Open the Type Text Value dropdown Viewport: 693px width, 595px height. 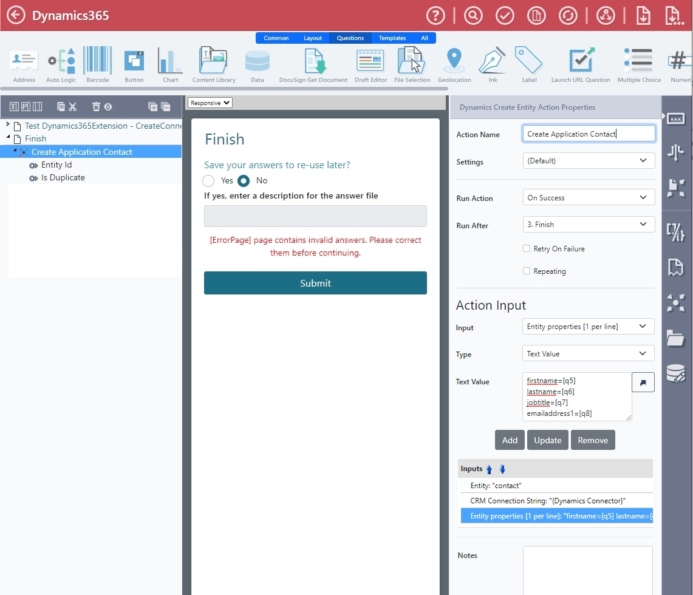(588, 353)
